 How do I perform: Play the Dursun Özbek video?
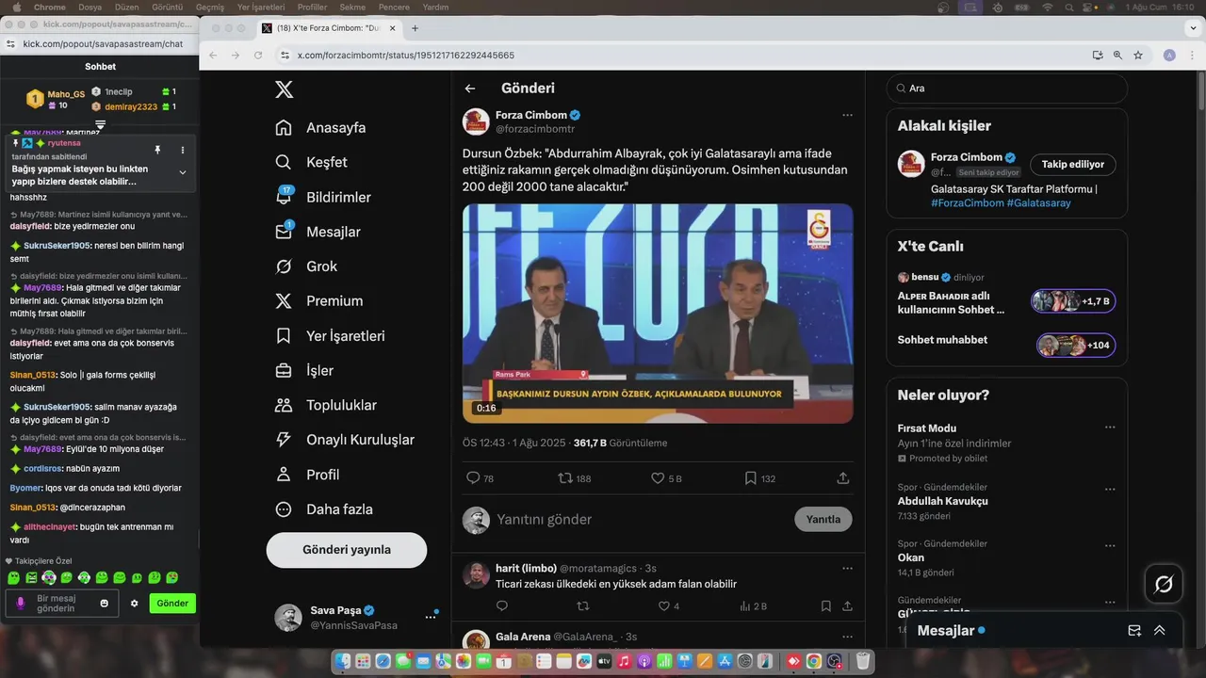pos(658,314)
